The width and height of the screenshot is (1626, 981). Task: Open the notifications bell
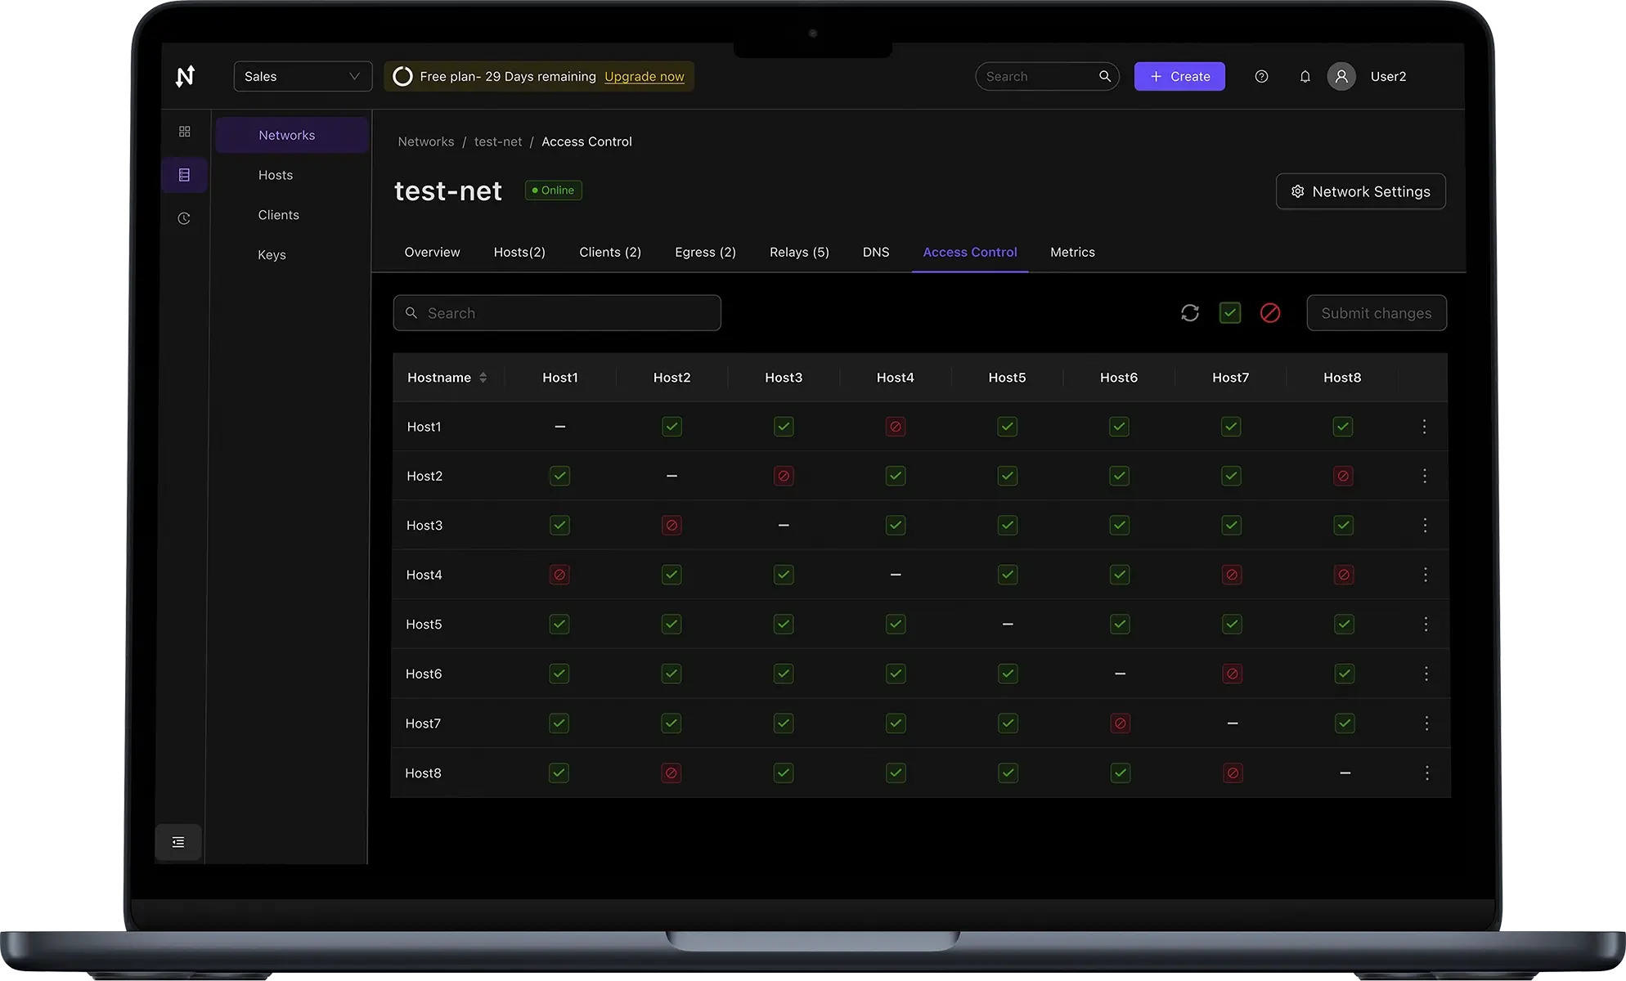click(1305, 76)
